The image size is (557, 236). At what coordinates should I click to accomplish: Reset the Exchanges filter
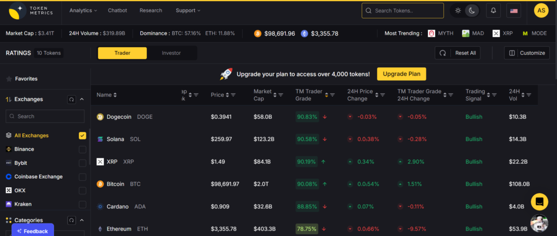tap(71, 99)
